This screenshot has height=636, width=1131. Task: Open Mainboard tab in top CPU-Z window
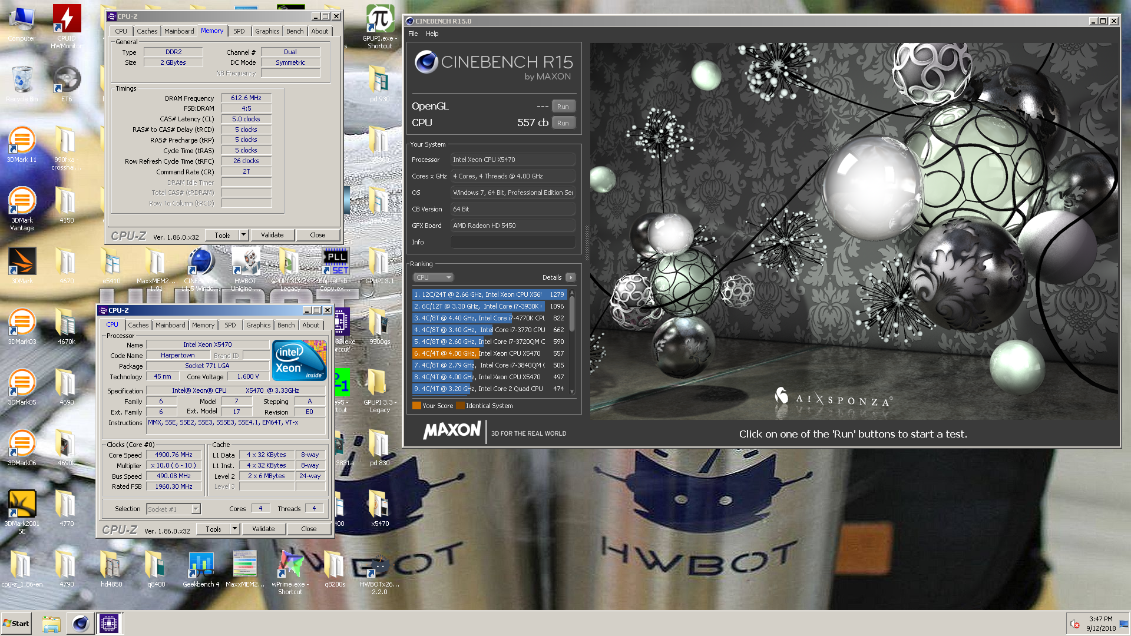pyautogui.click(x=179, y=31)
